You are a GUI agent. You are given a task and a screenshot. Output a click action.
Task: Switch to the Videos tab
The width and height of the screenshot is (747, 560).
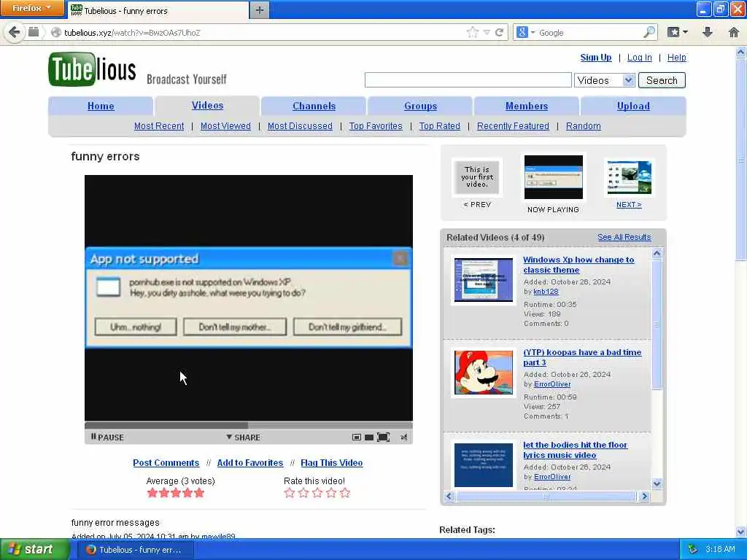click(x=207, y=105)
